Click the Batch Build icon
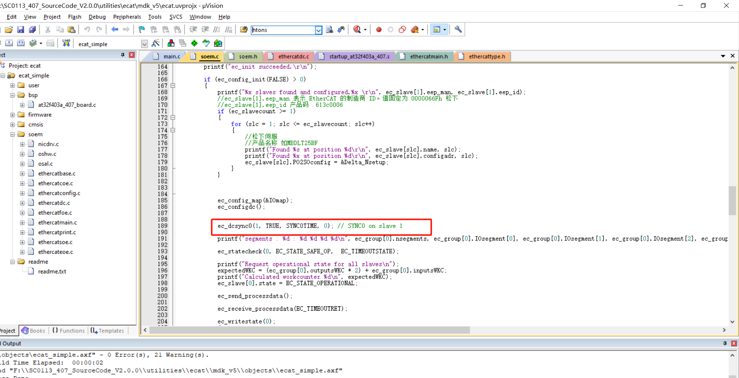This screenshot has height=378, width=739. [33, 43]
